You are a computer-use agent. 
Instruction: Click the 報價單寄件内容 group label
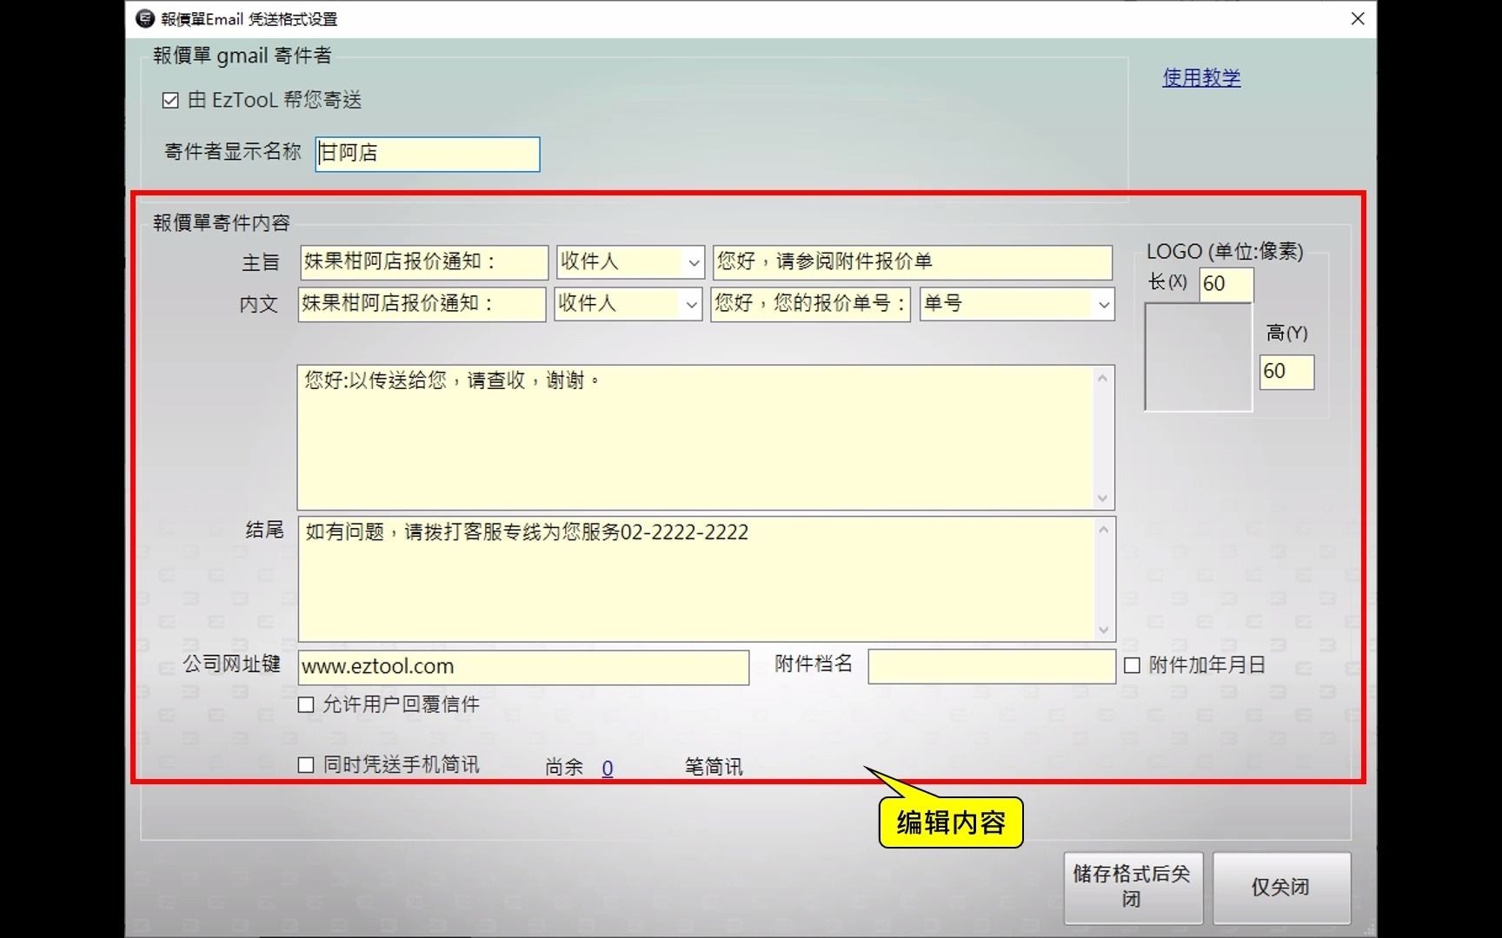[x=222, y=223]
